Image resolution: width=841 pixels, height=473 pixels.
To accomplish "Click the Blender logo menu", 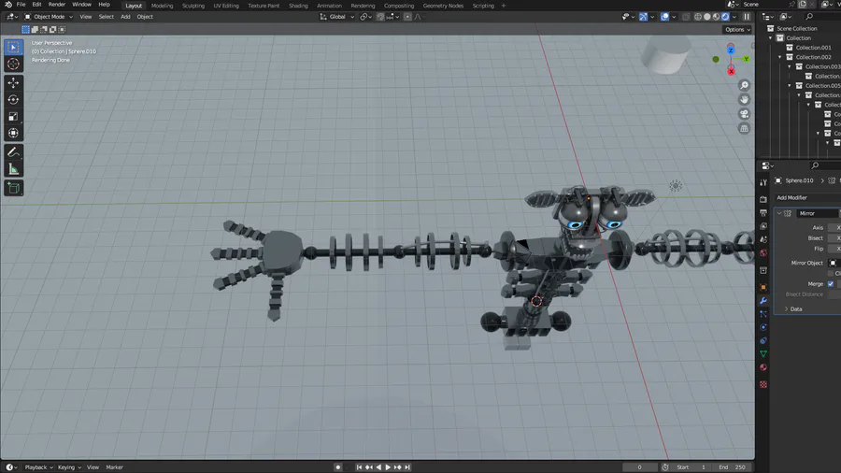I will [8, 5].
